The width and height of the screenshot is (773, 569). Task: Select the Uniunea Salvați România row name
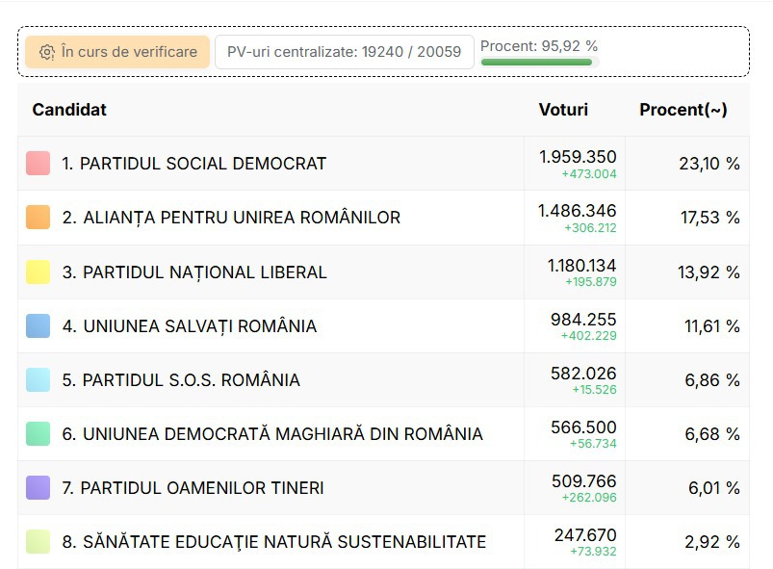(x=190, y=326)
